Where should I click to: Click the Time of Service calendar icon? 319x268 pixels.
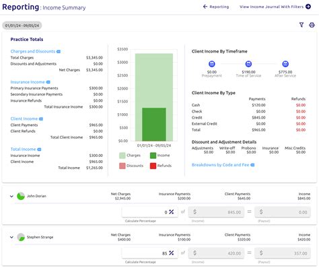pos(248,64)
